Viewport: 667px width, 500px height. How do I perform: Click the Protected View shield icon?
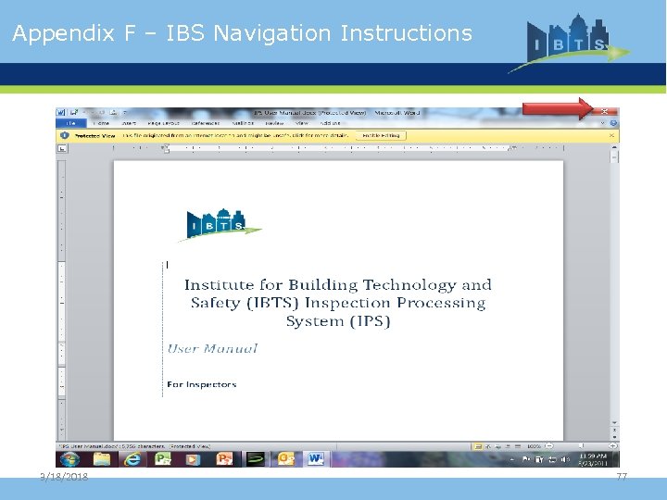[64, 135]
